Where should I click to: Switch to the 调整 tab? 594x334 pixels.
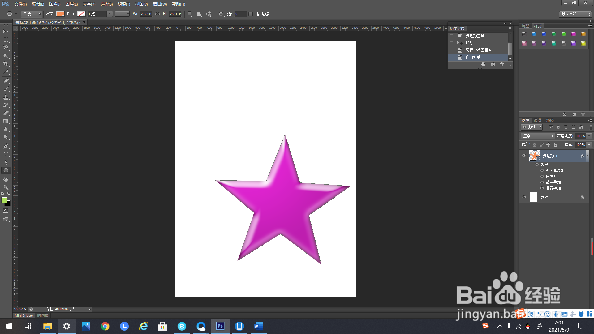[x=525, y=26]
